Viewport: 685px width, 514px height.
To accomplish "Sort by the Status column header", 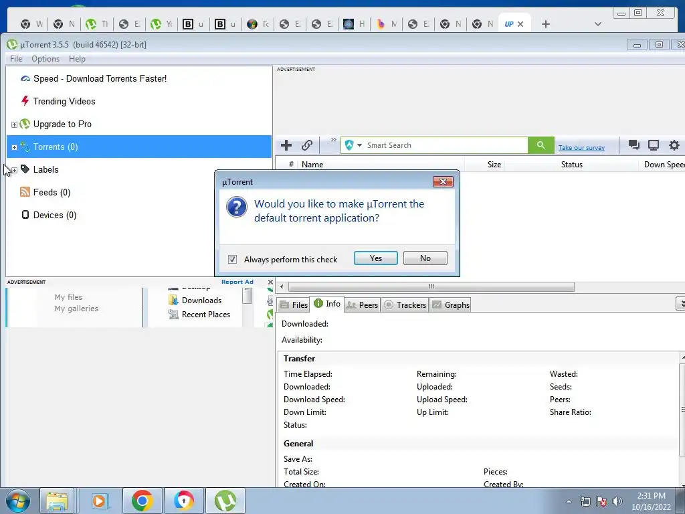I will (571, 165).
